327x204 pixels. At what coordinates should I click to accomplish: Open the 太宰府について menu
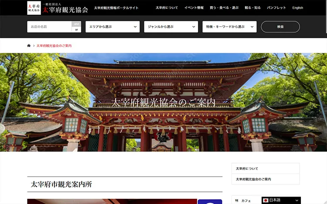tap(167, 8)
